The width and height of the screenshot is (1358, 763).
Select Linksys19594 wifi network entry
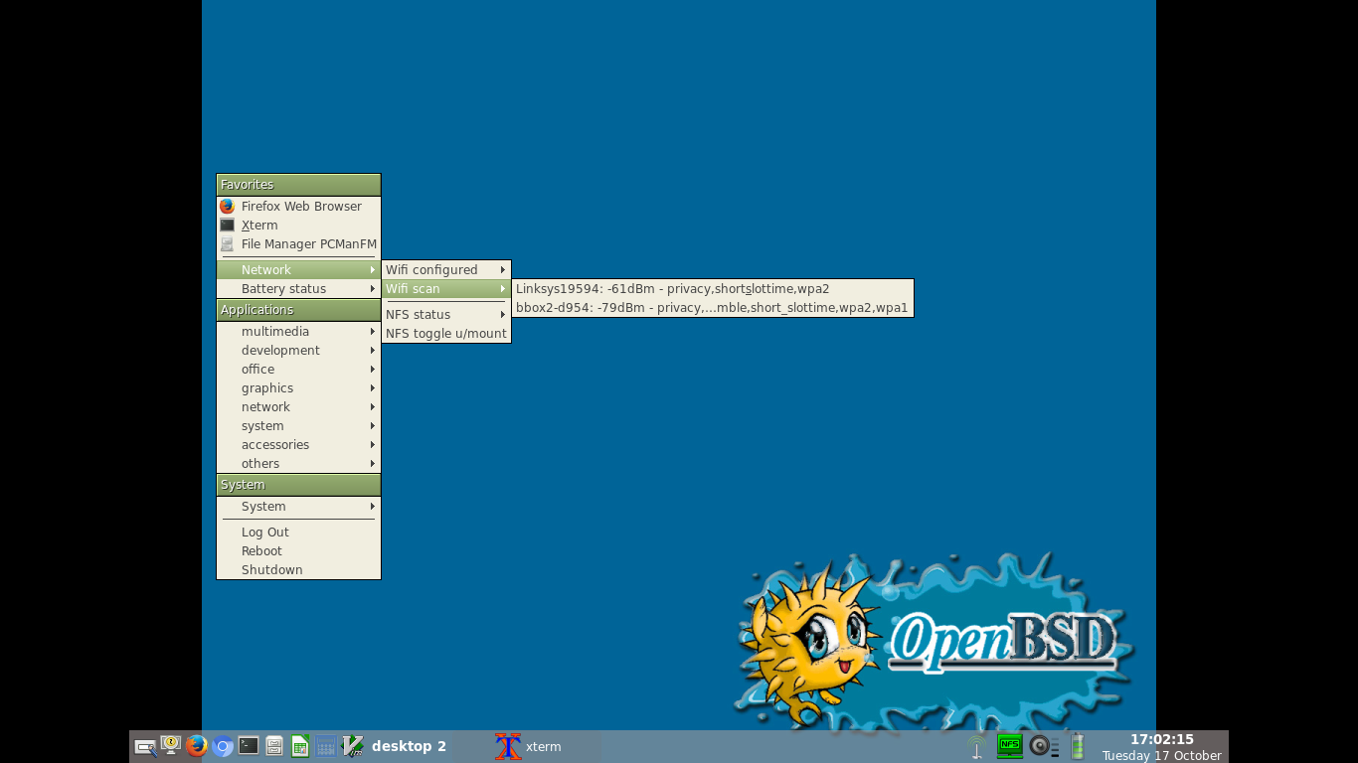click(713, 289)
